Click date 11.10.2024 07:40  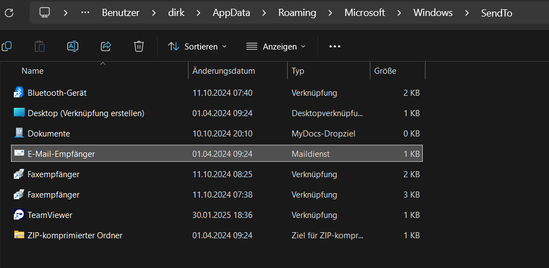pyautogui.click(x=222, y=93)
